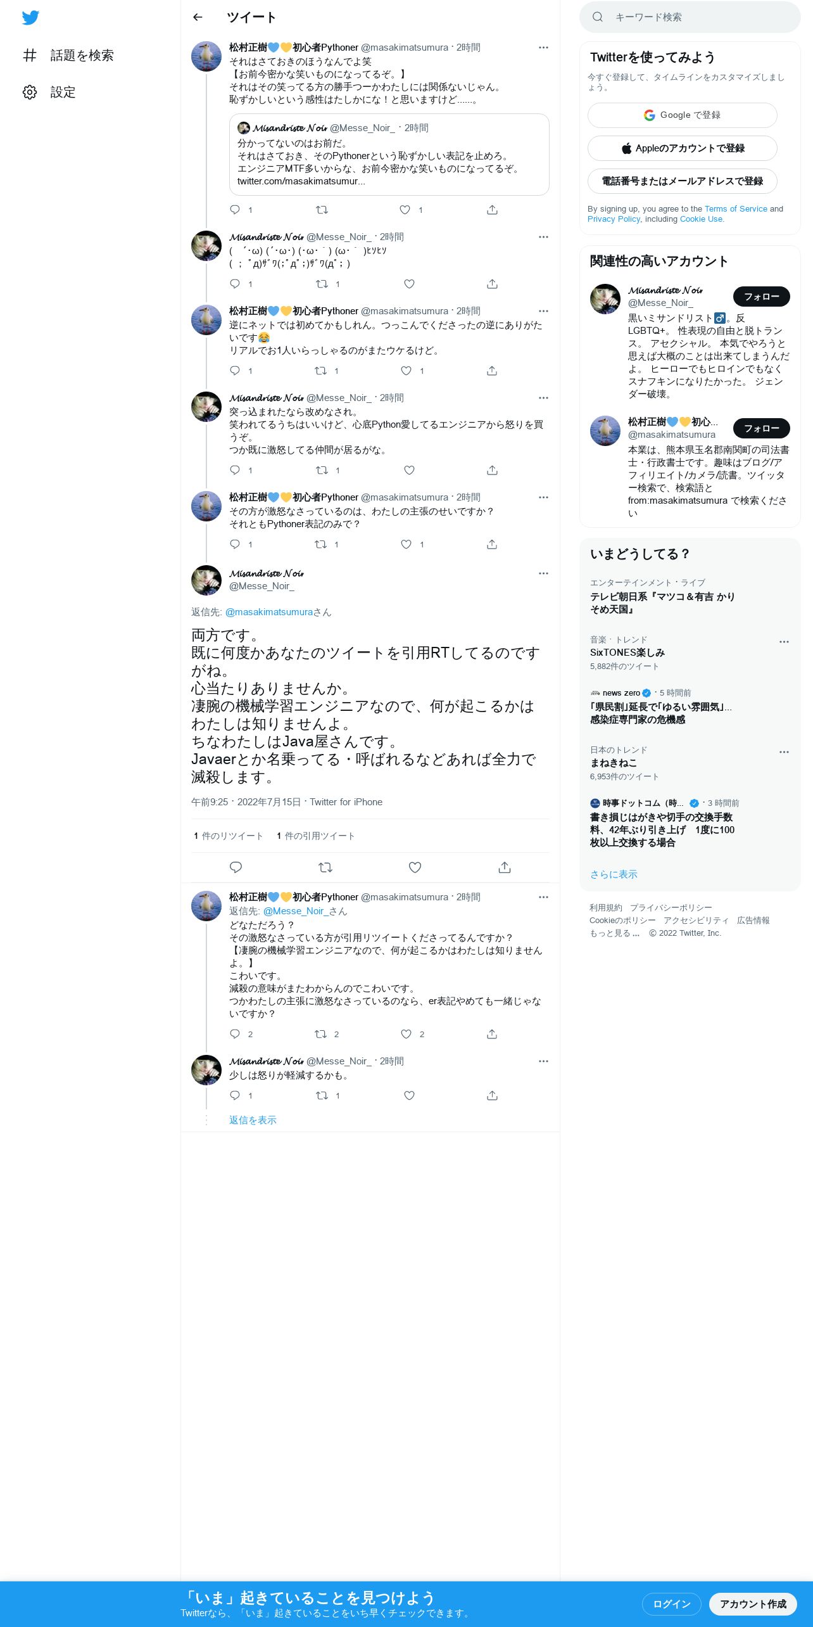This screenshot has width=813, height=1627.
Task: Expand hidden replies with 返信を表示
Action: tap(253, 1120)
